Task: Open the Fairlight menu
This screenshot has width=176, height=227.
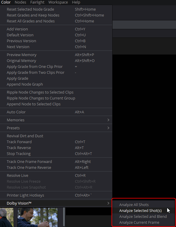Action: [x=37, y=2]
